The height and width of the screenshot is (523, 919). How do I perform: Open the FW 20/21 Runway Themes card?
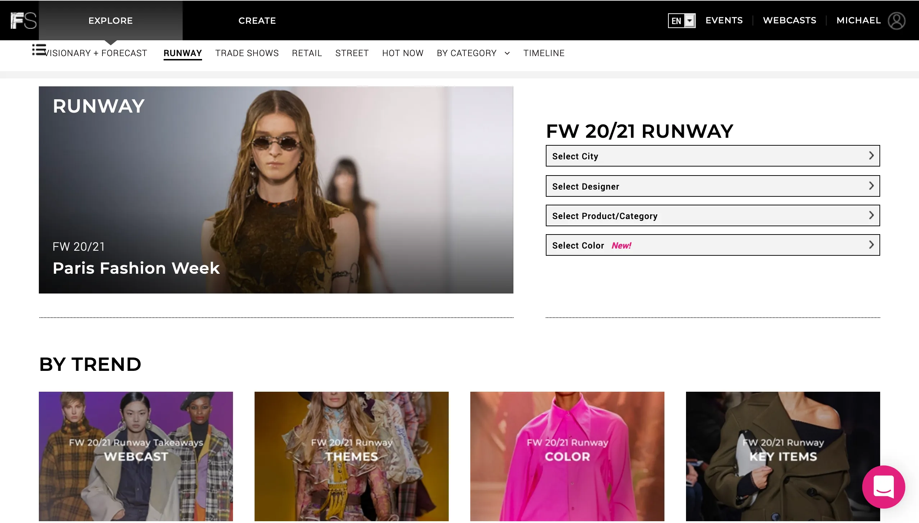pyautogui.click(x=352, y=456)
